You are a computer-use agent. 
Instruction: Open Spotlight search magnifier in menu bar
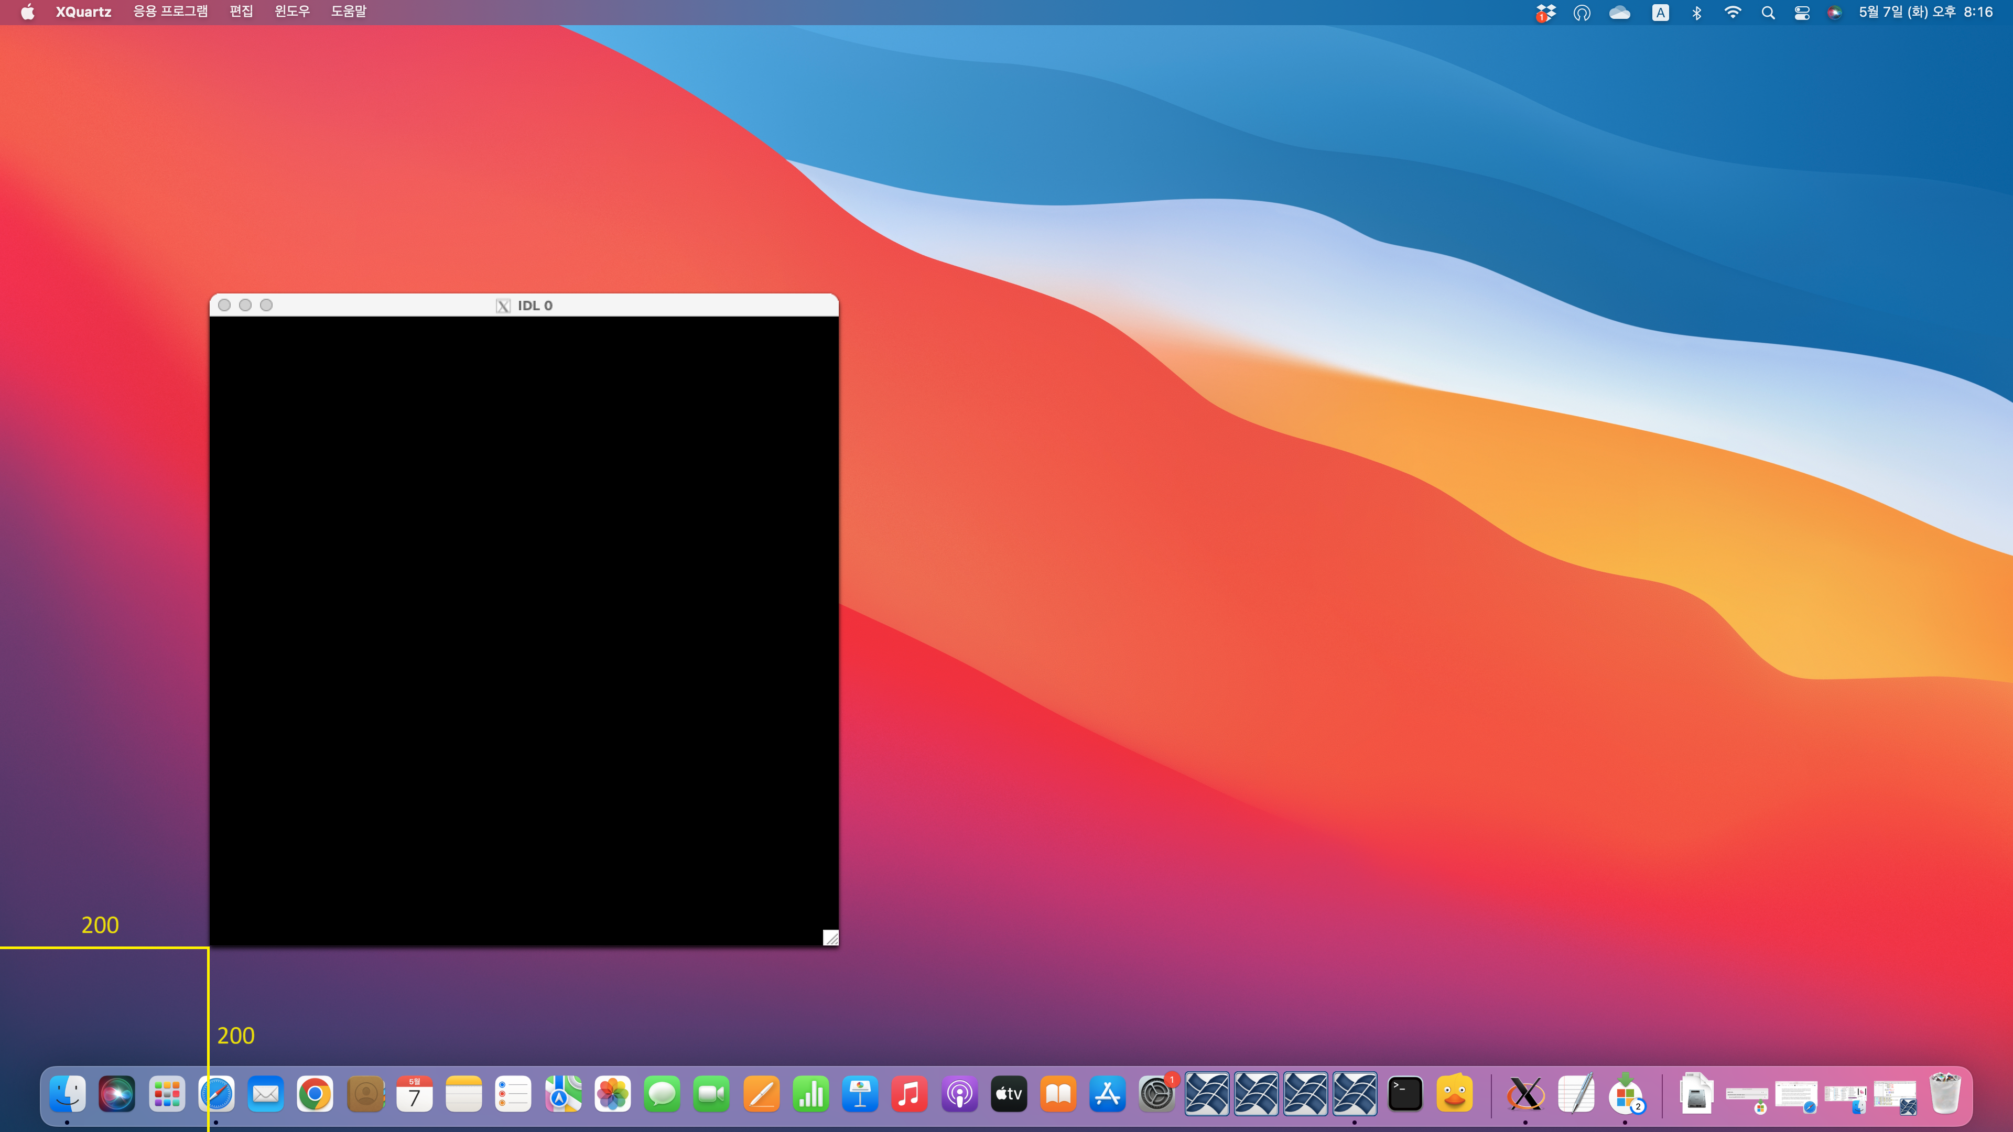pos(1768,13)
